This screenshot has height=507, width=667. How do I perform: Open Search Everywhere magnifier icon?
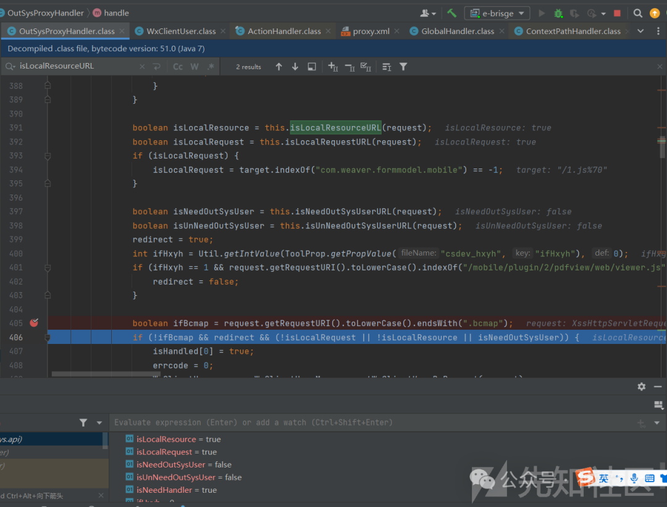(638, 13)
